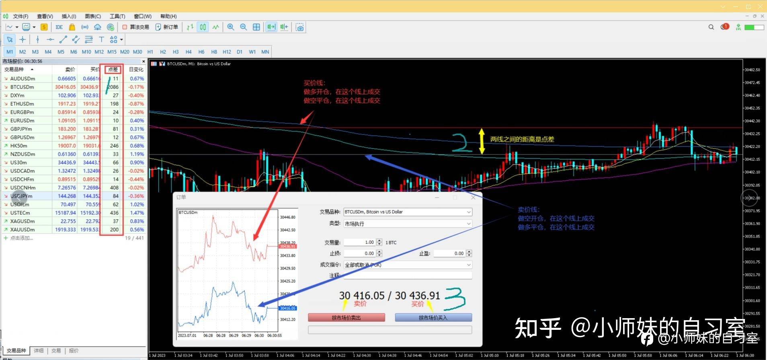The height and width of the screenshot is (360, 767).
Task: Open the trading signals broadcast icon
Action: 84,27
